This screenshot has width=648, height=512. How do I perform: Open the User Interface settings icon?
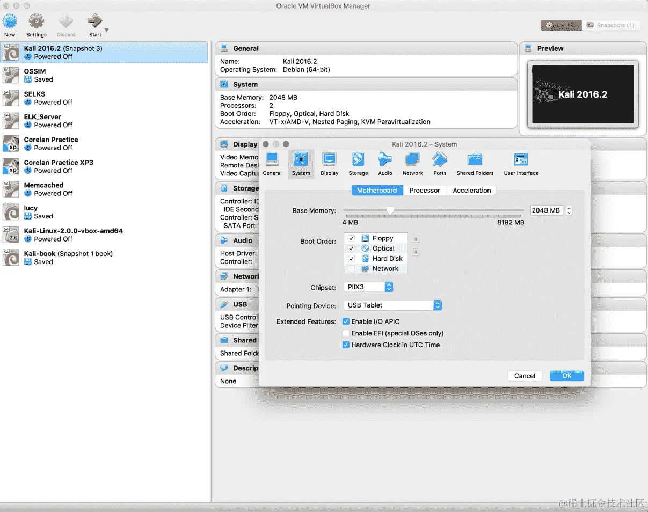pyautogui.click(x=521, y=160)
